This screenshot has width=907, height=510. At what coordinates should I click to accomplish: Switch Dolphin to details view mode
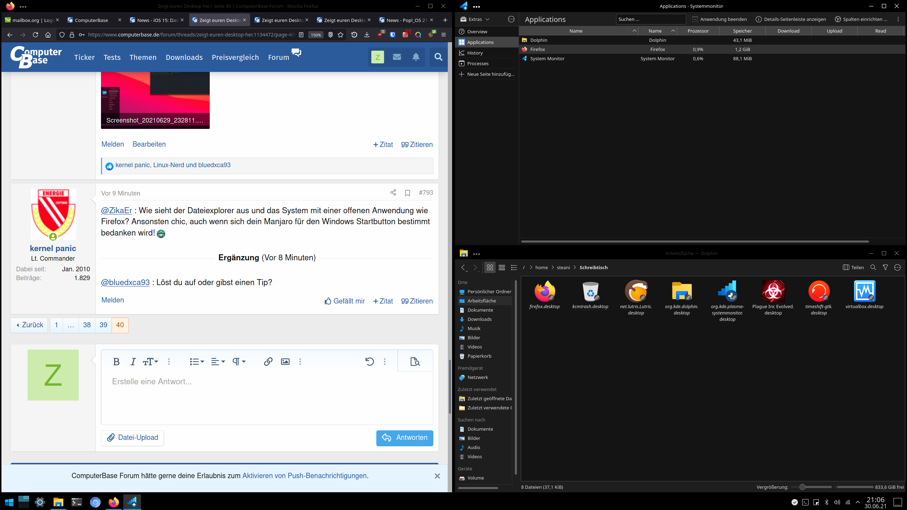514,267
